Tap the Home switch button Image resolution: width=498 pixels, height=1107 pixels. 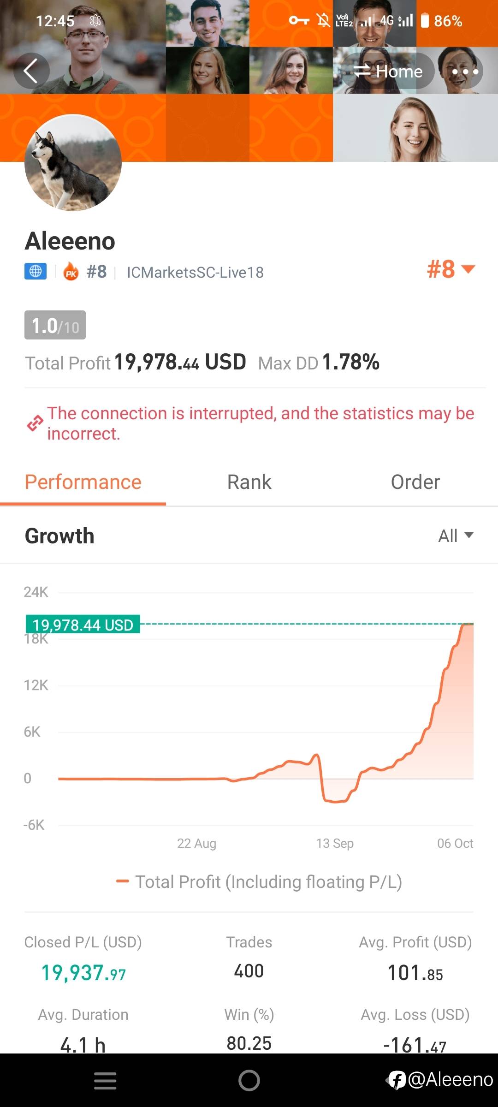(388, 71)
